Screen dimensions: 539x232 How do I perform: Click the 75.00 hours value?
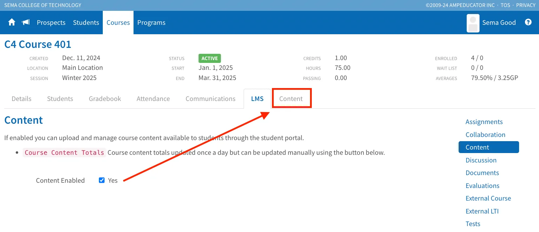tap(343, 68)
